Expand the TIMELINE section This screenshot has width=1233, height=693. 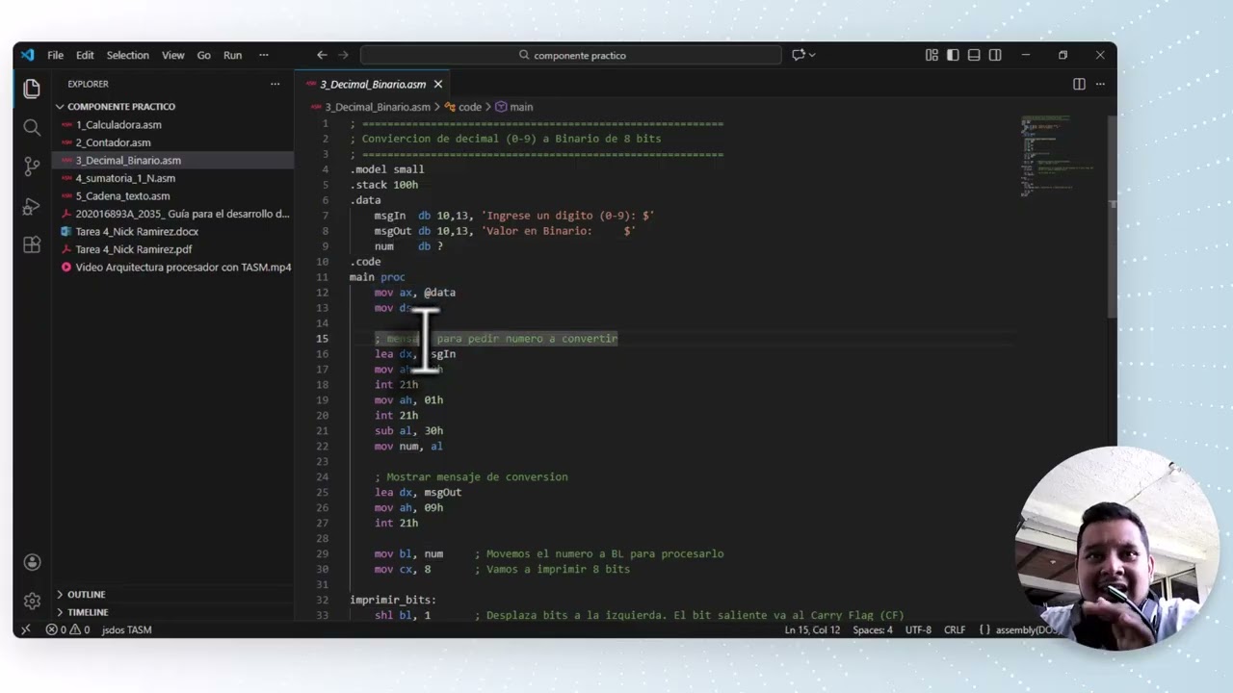click(x=88, y=612)
